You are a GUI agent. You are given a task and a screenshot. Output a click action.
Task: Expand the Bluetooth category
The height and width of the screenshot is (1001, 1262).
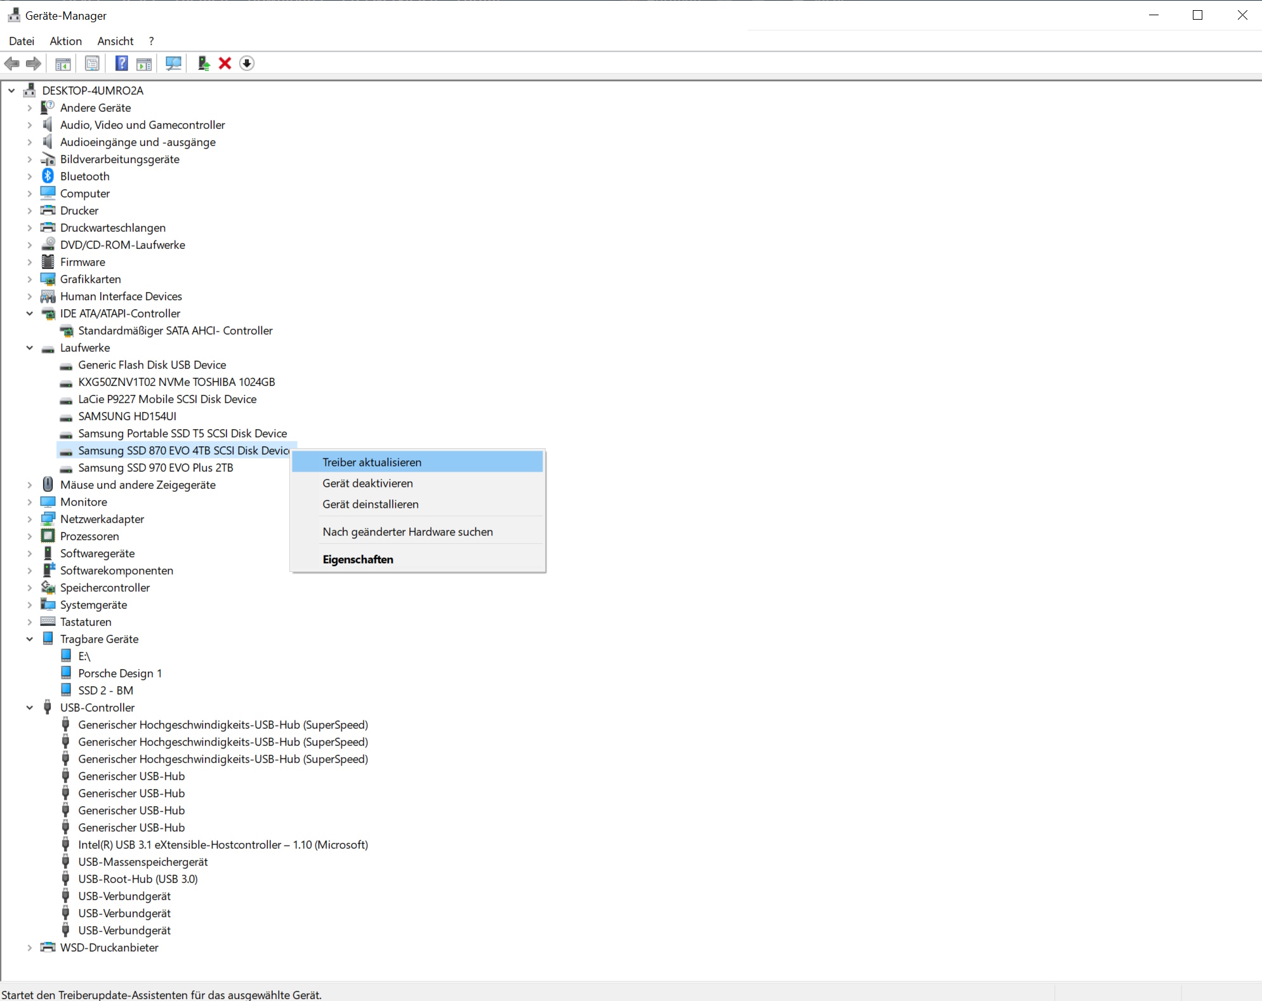(30, 176)
